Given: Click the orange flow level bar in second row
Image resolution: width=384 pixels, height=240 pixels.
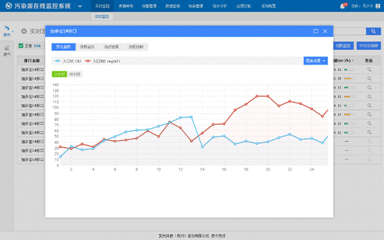Looking at the screenshot, I should pyautogui.click(x=349, y=79).
